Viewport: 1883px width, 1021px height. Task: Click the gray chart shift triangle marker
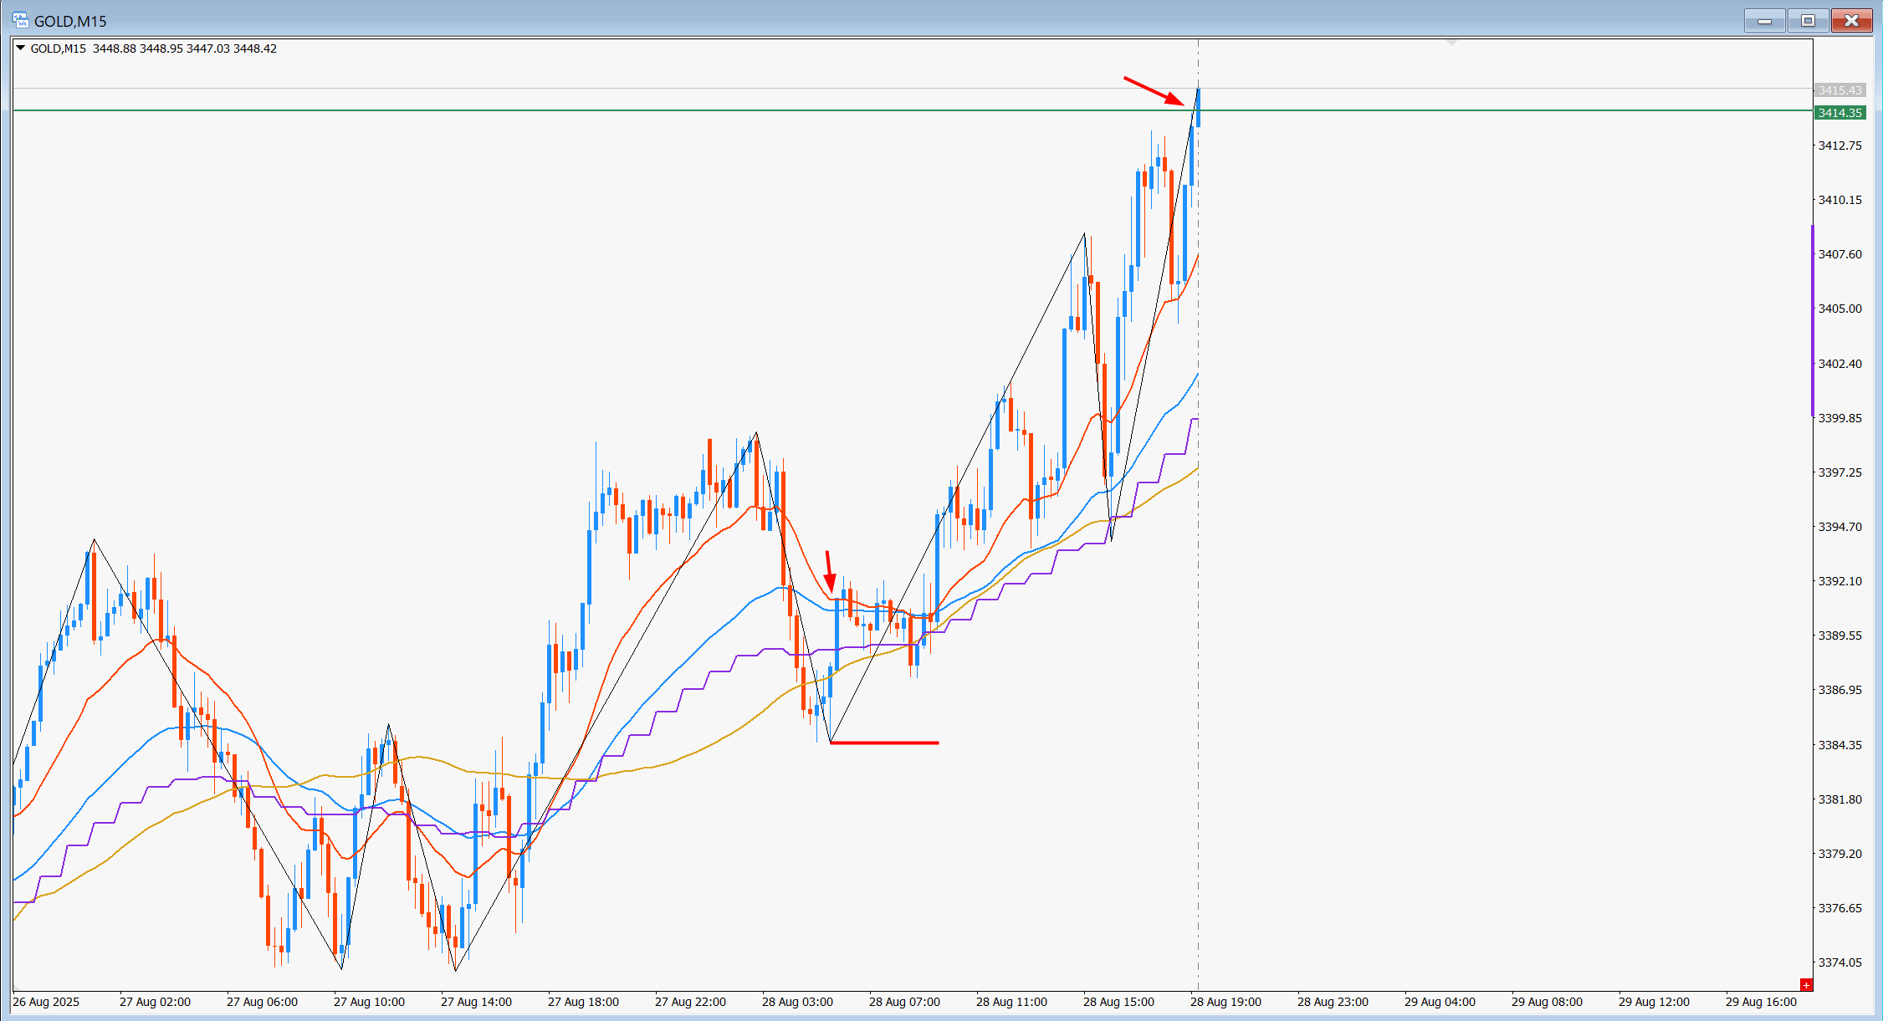pos(1451,41)
